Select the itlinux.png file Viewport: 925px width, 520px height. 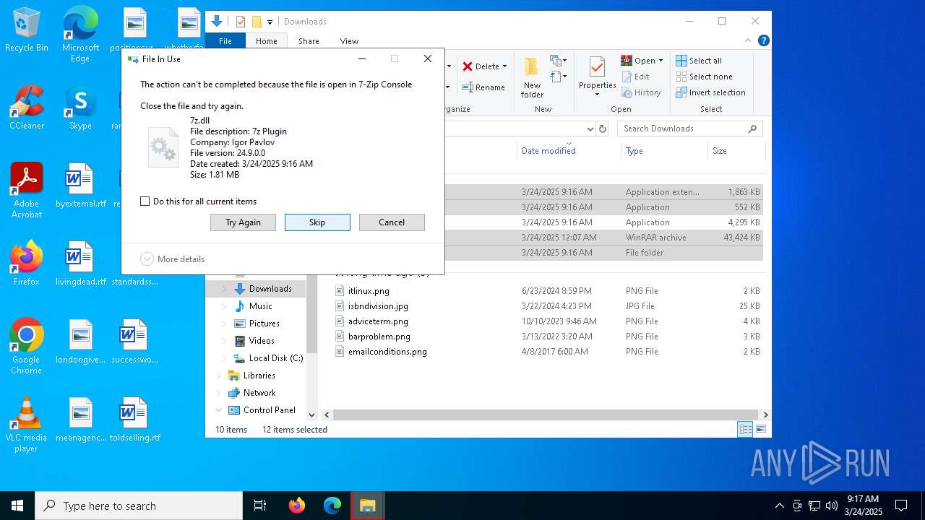[369, 291]
